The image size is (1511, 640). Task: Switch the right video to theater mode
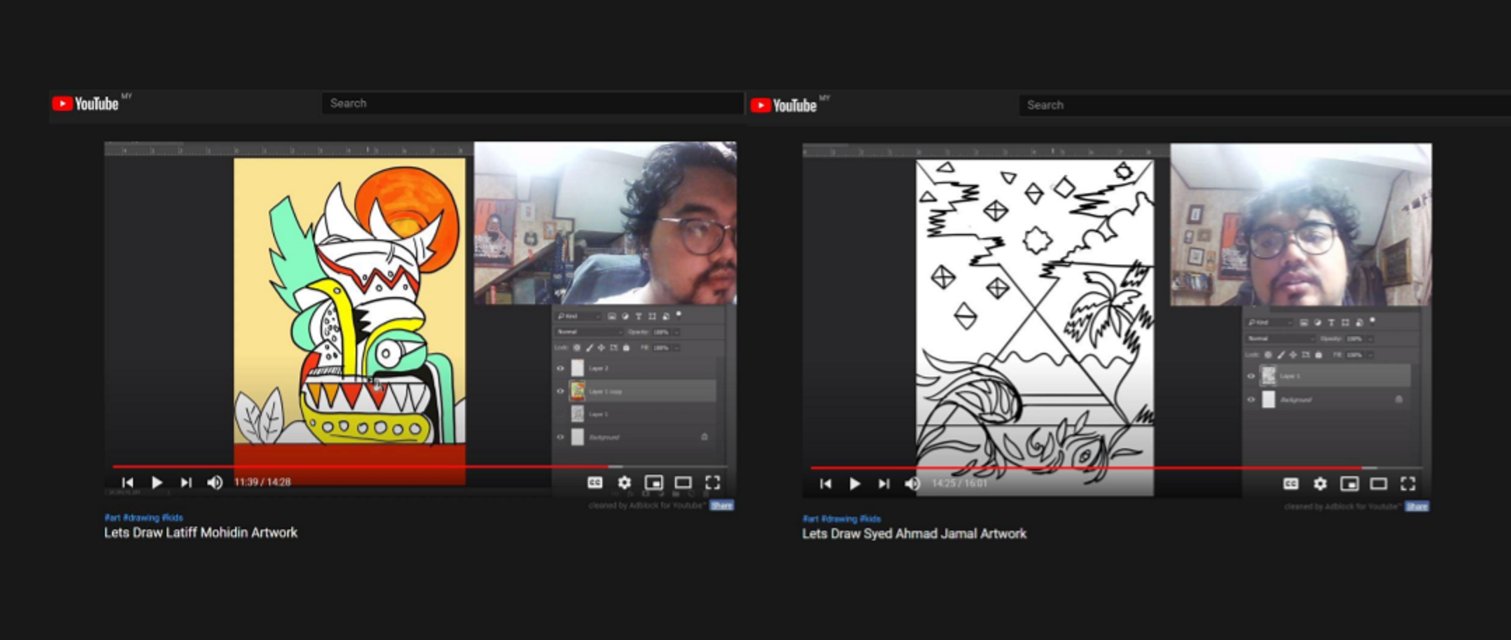tap(1379, 484)
